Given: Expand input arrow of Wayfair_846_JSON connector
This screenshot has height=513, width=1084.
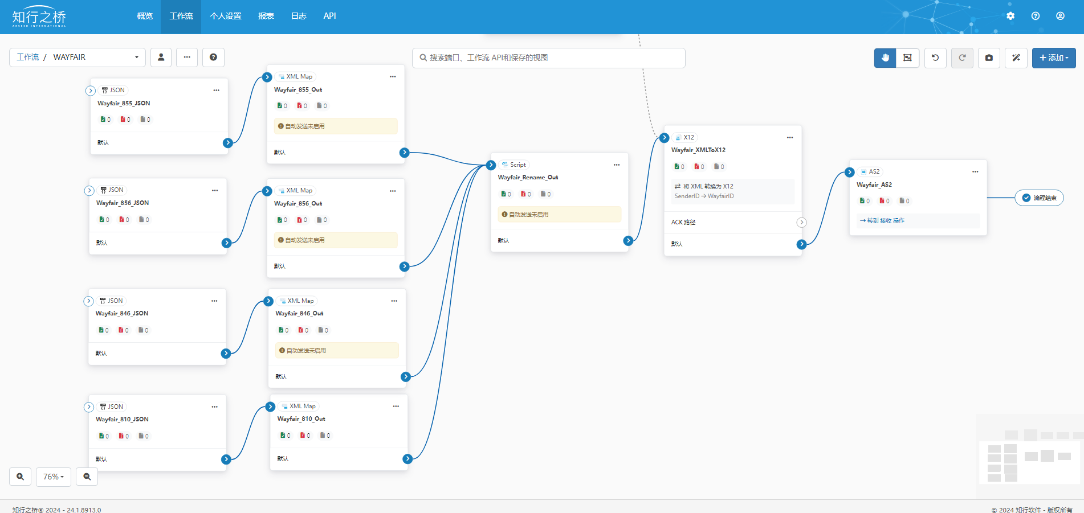Looking at the screenshot, I should [88, 301].
